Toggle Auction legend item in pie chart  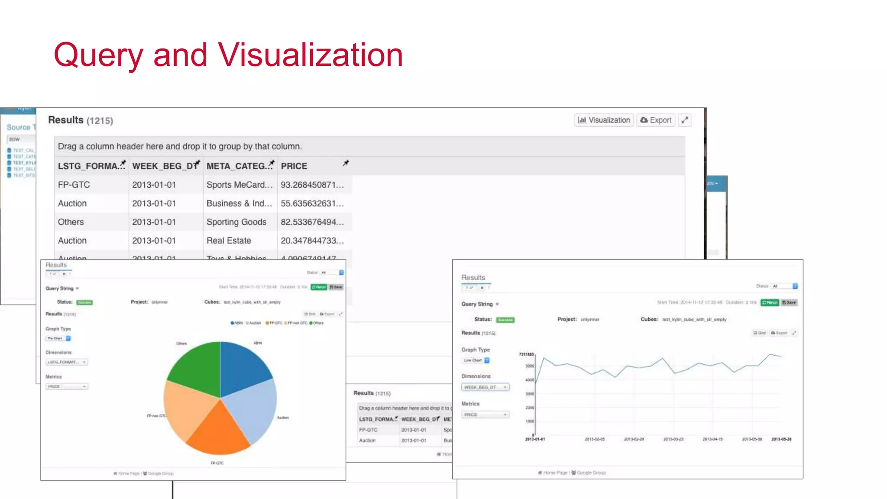click(254, 323)
